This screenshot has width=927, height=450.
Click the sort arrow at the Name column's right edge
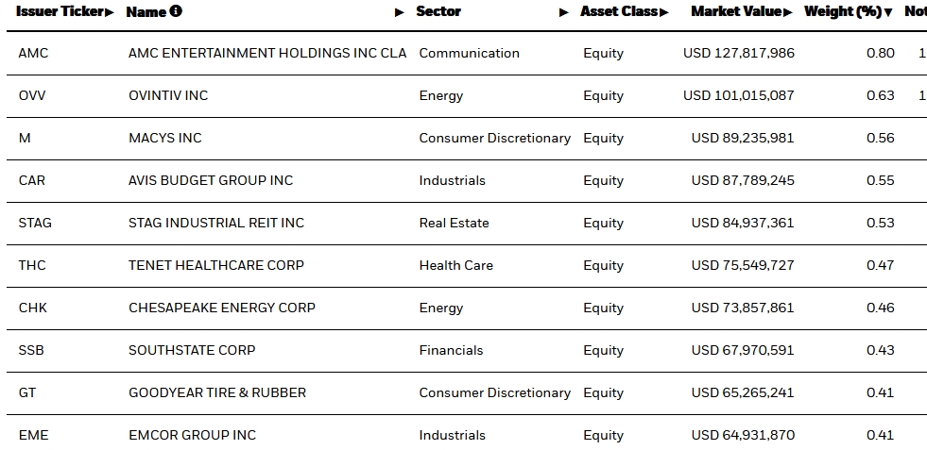(x=400, y=12)
